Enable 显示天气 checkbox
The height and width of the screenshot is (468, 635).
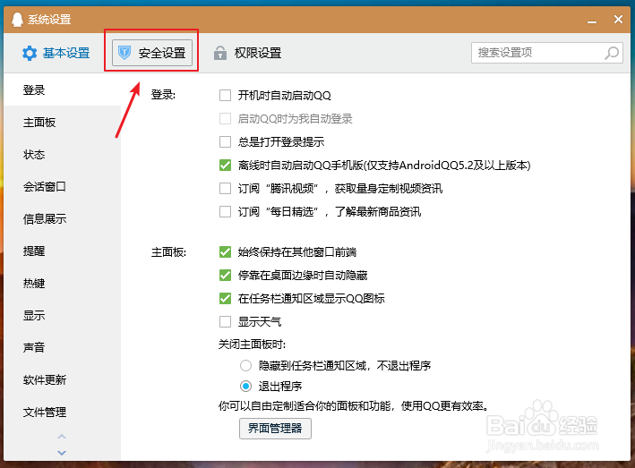click(225, 321)
